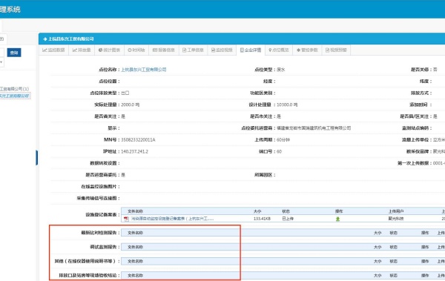
Task: Click 文件名称 header in 其他 manuals row
Action: coord(135,261)
